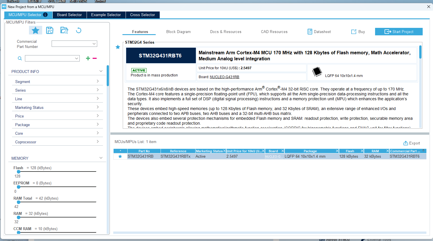
Task: Switch to the Cross Selector tab
Action: [143, 15]
